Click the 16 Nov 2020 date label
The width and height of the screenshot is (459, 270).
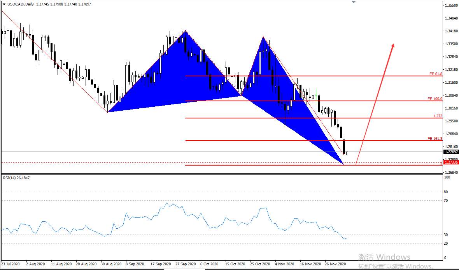pyautogui.click(x=310, y=264)
